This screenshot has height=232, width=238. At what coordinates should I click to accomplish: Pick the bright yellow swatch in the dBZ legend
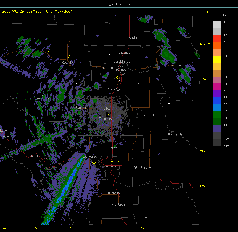217,59
